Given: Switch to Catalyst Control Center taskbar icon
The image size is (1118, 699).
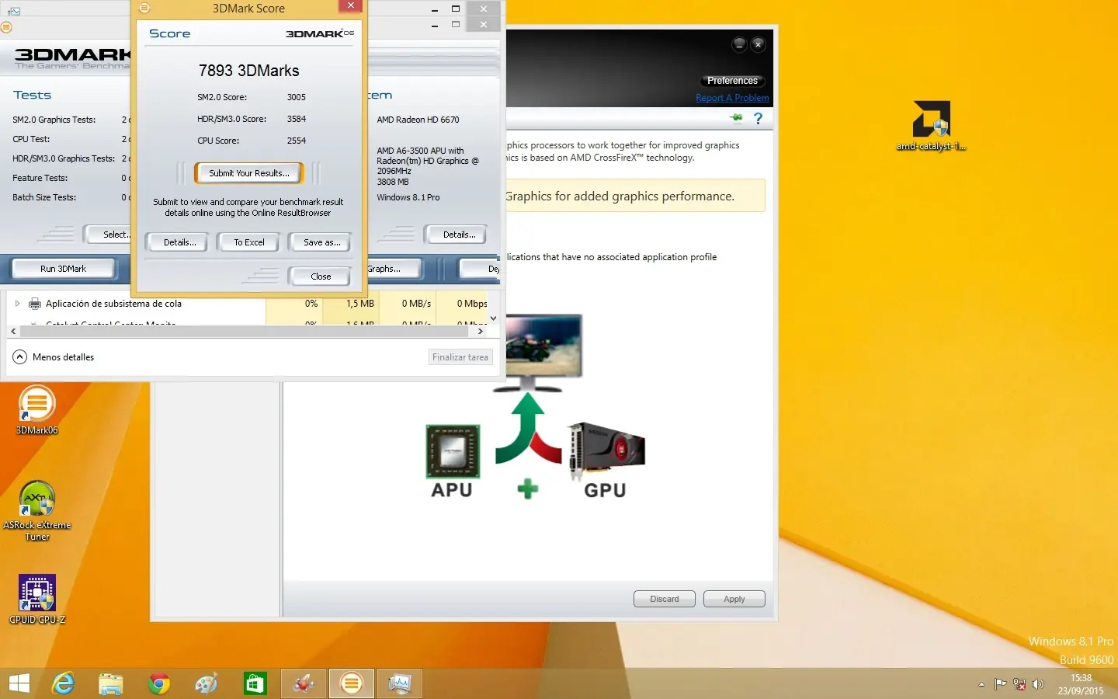Looking at the screenshot, I should (x=304, y=683).
